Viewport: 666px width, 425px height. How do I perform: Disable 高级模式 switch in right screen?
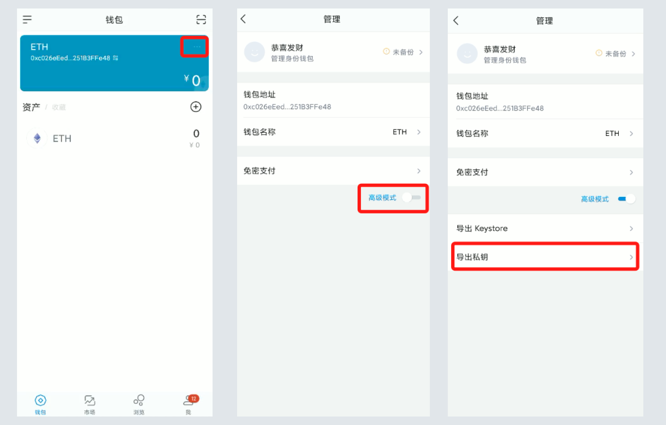626,199
